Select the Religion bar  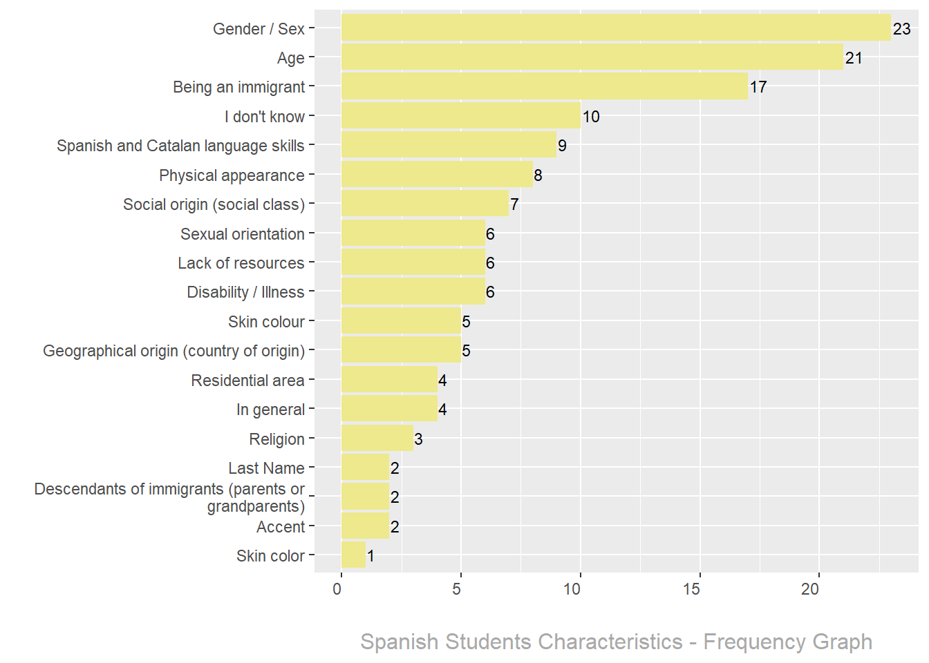377,439
